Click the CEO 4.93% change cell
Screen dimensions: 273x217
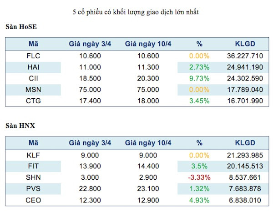click(x=199, y=199)
